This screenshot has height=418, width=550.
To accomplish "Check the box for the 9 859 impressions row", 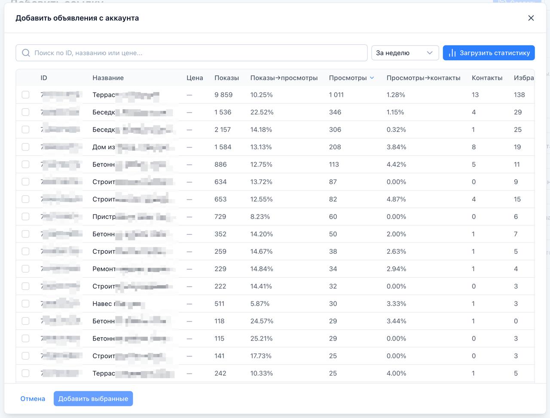I will point(26,95).
